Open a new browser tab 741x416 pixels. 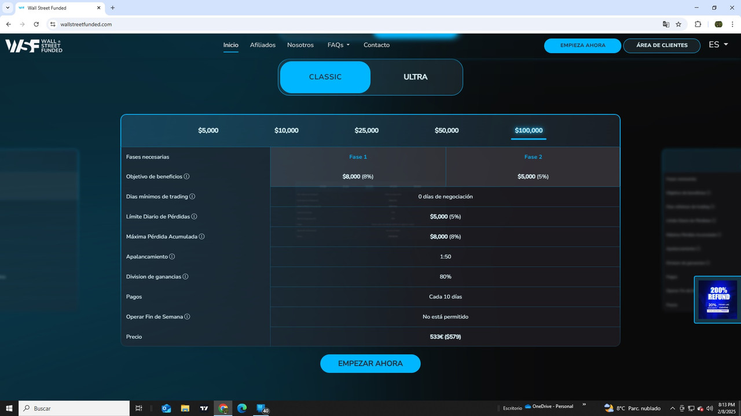coord(112,8)
